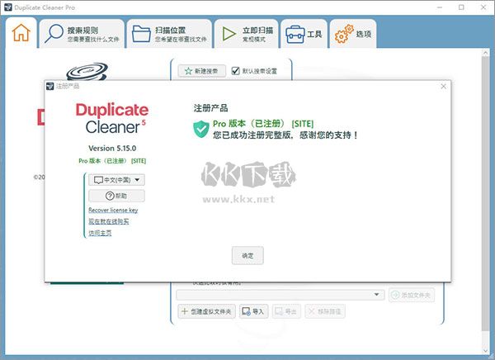Click the folder icon for 扫描位置
This screenshot has width=495, height=360.
[141, 35]
